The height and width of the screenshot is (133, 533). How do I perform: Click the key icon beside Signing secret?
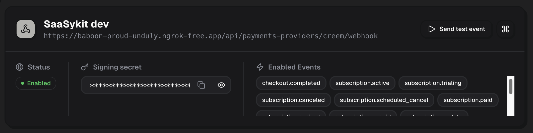coord(85,67)
